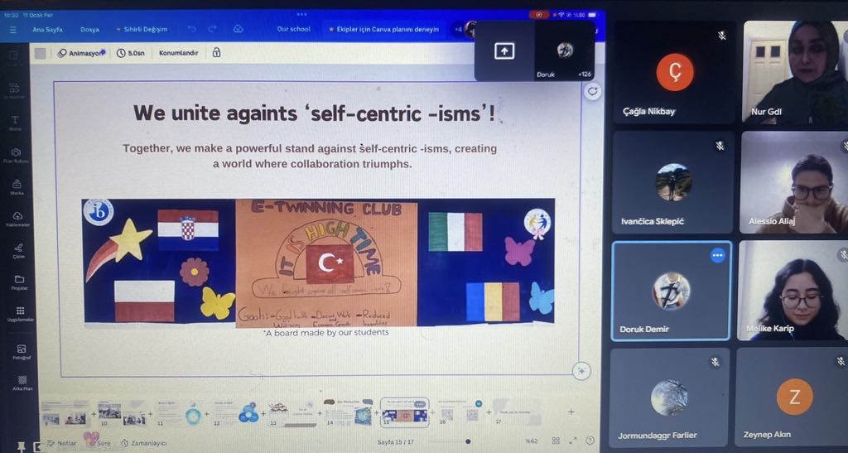Add a new page with plus

point(571,412)
